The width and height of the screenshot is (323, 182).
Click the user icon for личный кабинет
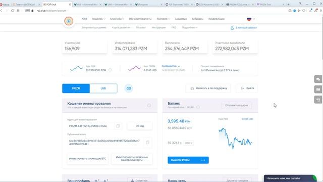(x=232, y=28)
